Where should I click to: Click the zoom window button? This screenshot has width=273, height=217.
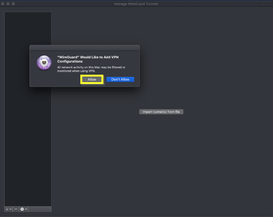click(13, 3)
